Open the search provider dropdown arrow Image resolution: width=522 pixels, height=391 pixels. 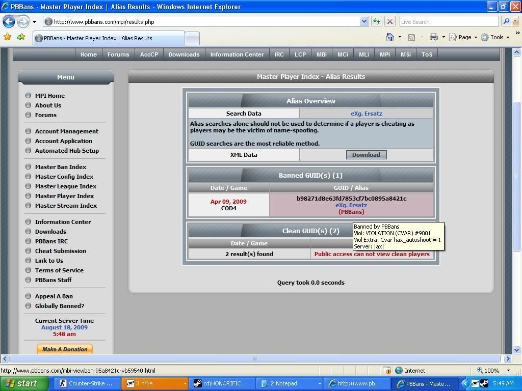point(515,21)
